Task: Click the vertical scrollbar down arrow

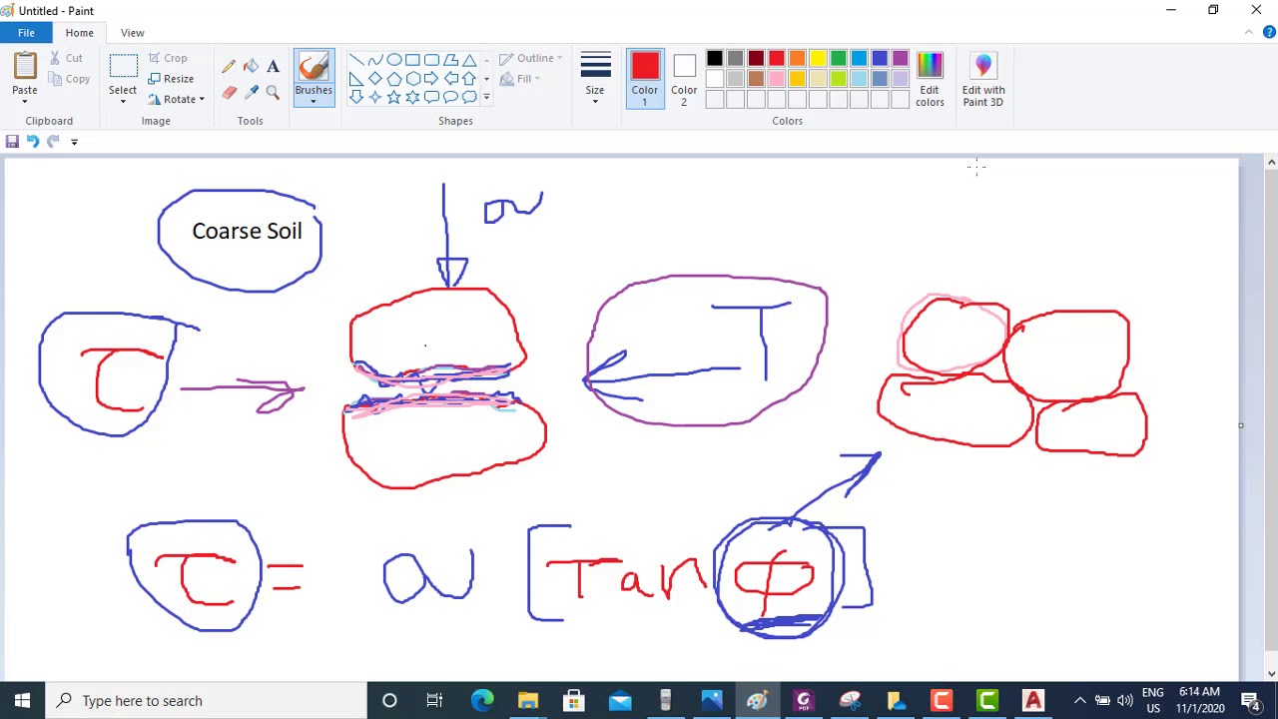Action: pos(1270,673)
